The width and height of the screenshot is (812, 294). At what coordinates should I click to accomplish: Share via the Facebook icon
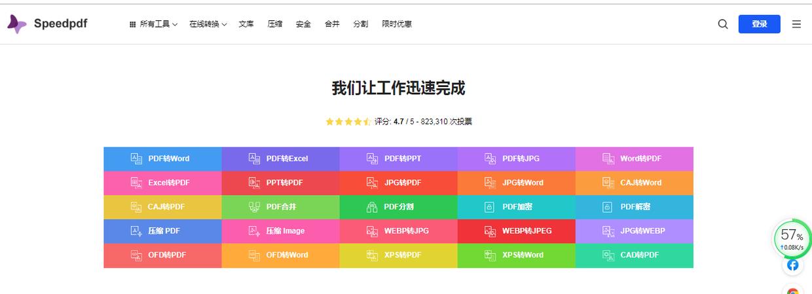792,265
